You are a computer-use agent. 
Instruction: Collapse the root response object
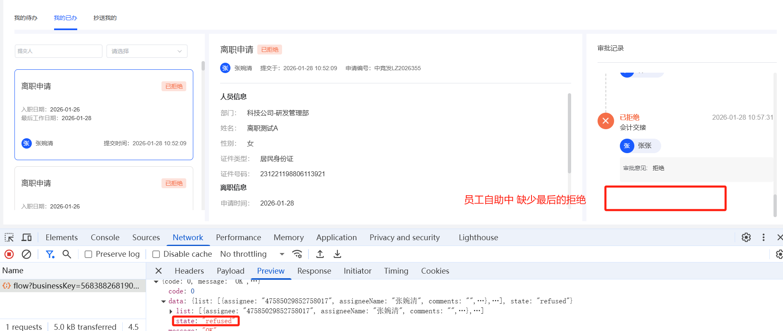[x=156, y=281]
